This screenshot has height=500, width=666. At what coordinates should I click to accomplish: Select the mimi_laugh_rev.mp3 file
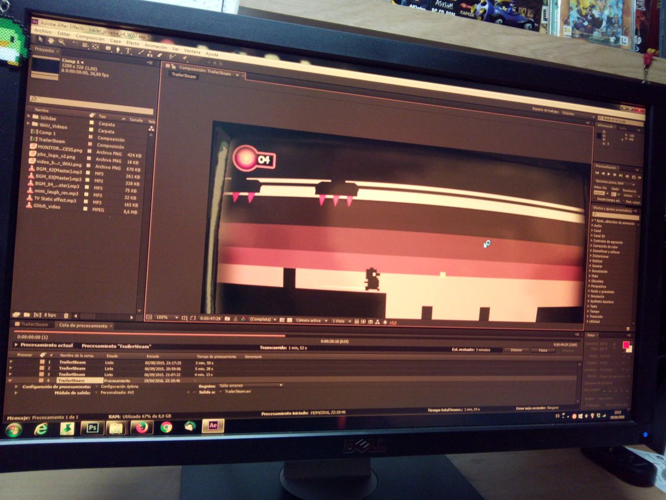(x=57, y=192)
